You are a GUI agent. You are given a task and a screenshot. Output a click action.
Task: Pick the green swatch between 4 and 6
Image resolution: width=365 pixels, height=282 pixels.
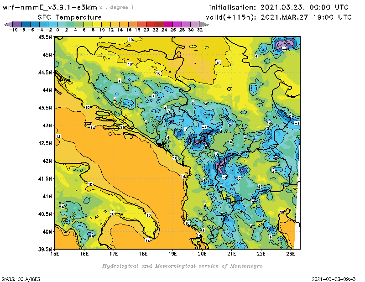pyautogui.click(x=79, y=24)
